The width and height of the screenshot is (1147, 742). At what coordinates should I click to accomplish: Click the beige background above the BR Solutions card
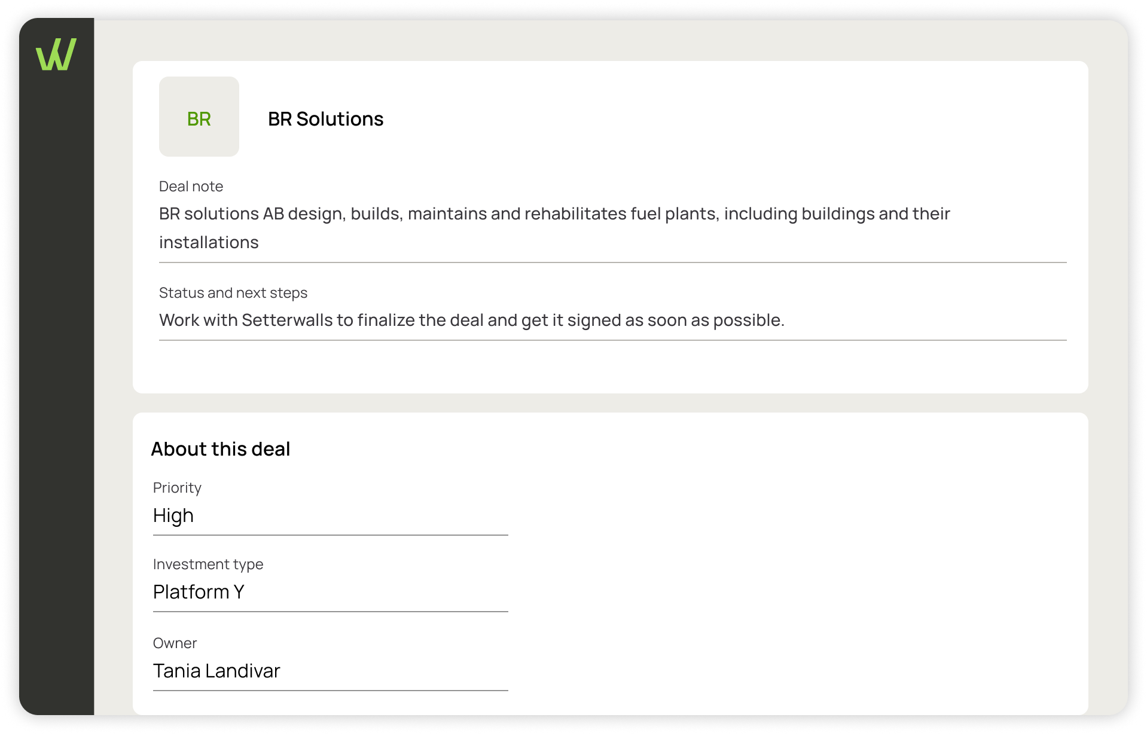(610, 40)
